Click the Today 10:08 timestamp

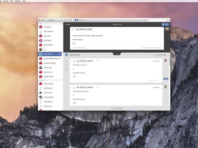point(156,61)
